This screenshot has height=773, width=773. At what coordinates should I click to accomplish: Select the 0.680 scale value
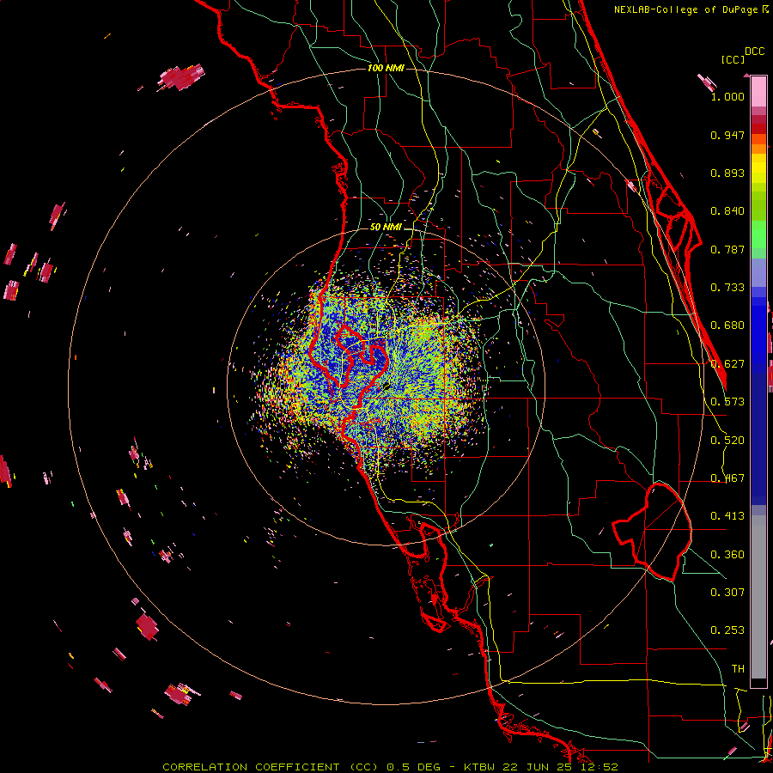(x=727, y=326)
